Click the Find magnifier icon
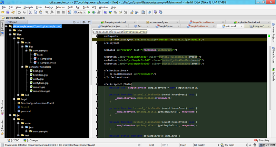This screenshot has height=147, width=276. click(47, 12)
